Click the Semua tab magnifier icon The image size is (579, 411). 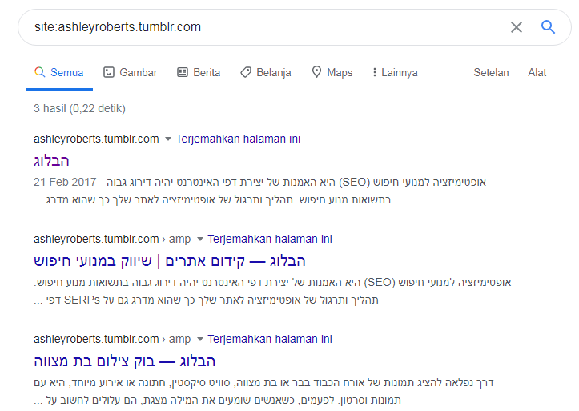pos(39,72)
